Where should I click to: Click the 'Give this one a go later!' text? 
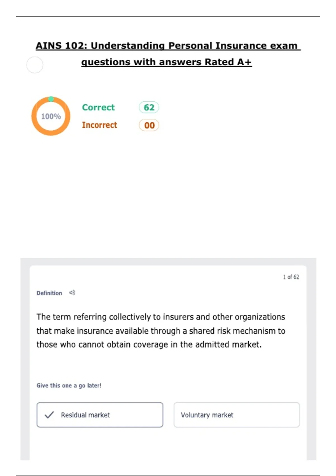[x=69, y=386]
